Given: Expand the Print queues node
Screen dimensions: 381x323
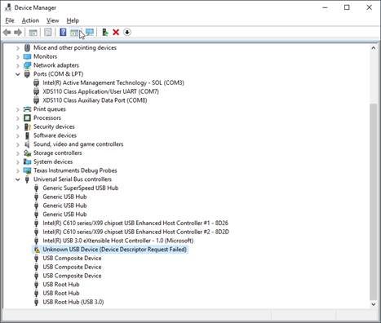Looking at the screenshot, I should [18, 109].
